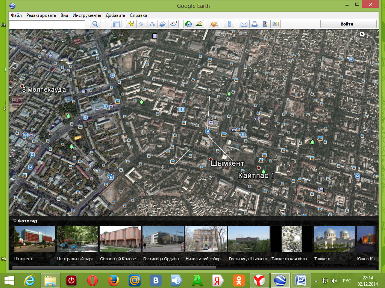The width and height of the screenshot is (385, 288).
Task: Open File Explorer from taskbar
Action: pos(50,280)
